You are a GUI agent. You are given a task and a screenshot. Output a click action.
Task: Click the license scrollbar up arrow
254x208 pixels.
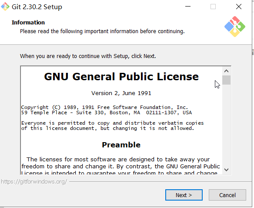(x=226, y=71)
